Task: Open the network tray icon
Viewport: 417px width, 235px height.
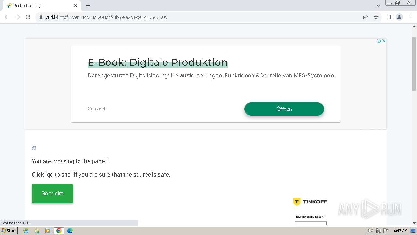Action: click(x=378, y=231)
